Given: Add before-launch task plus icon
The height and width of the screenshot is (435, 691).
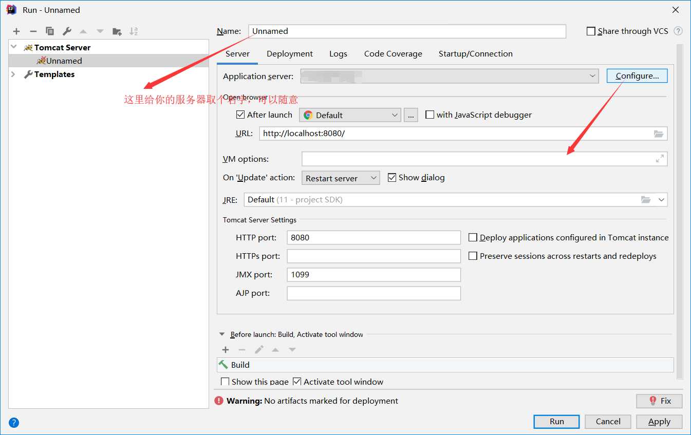Looking at the screenshot, I should pyautogui.click(x=226, y=350).
